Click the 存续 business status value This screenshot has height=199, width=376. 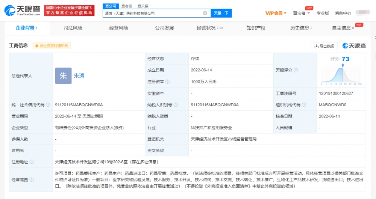(195, 59)
